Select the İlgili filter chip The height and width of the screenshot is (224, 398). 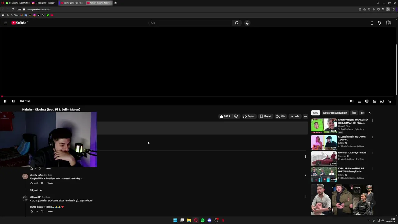coord(354,113)
